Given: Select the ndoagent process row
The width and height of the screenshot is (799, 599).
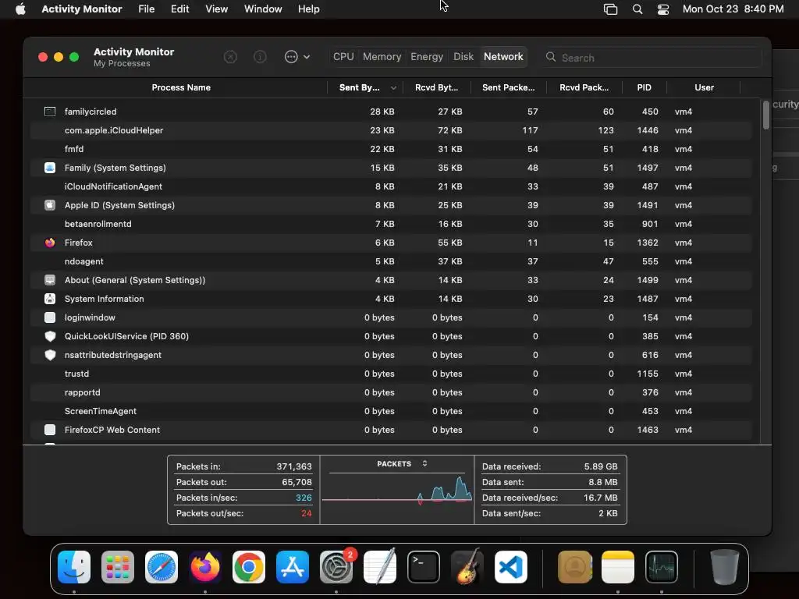Looking at the screenshot, I should [x=391, y=261].
